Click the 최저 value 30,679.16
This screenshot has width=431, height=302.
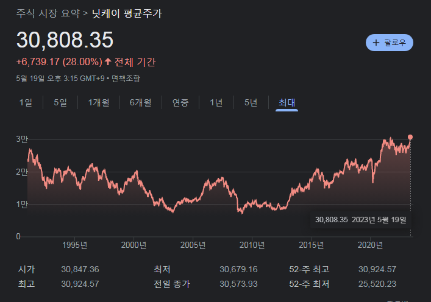(238, 269)
